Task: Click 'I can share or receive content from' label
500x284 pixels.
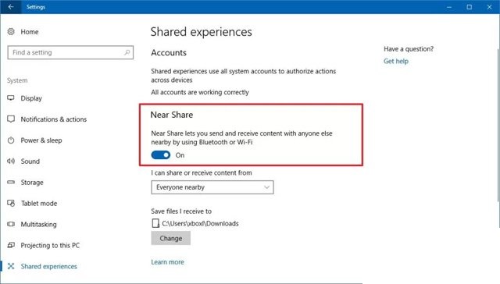Action: [x=202, y=172]
